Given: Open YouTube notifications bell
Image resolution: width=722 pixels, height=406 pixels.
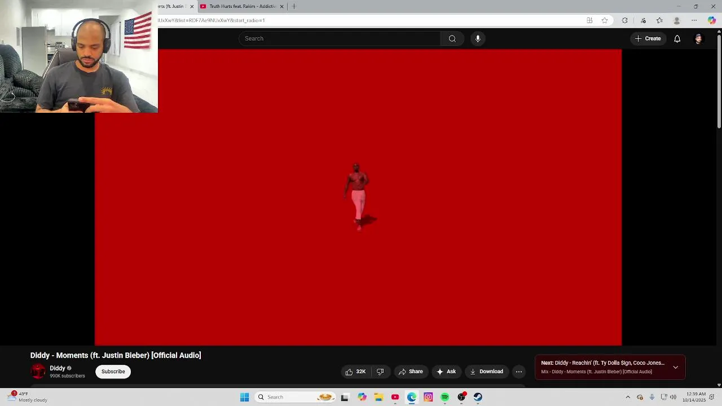Looking at the screenshot, I should coord(677,38).
